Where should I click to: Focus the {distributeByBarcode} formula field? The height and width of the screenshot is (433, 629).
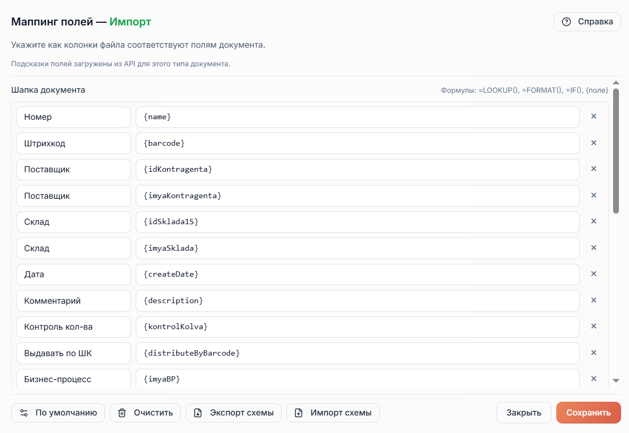tap(357, 353)
